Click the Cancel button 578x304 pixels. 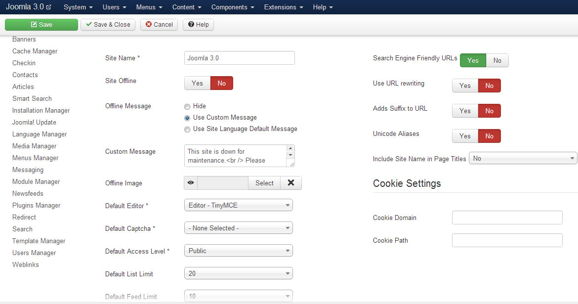tap(159, 25)
